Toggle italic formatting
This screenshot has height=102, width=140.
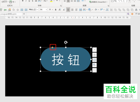tap(26, 1)
